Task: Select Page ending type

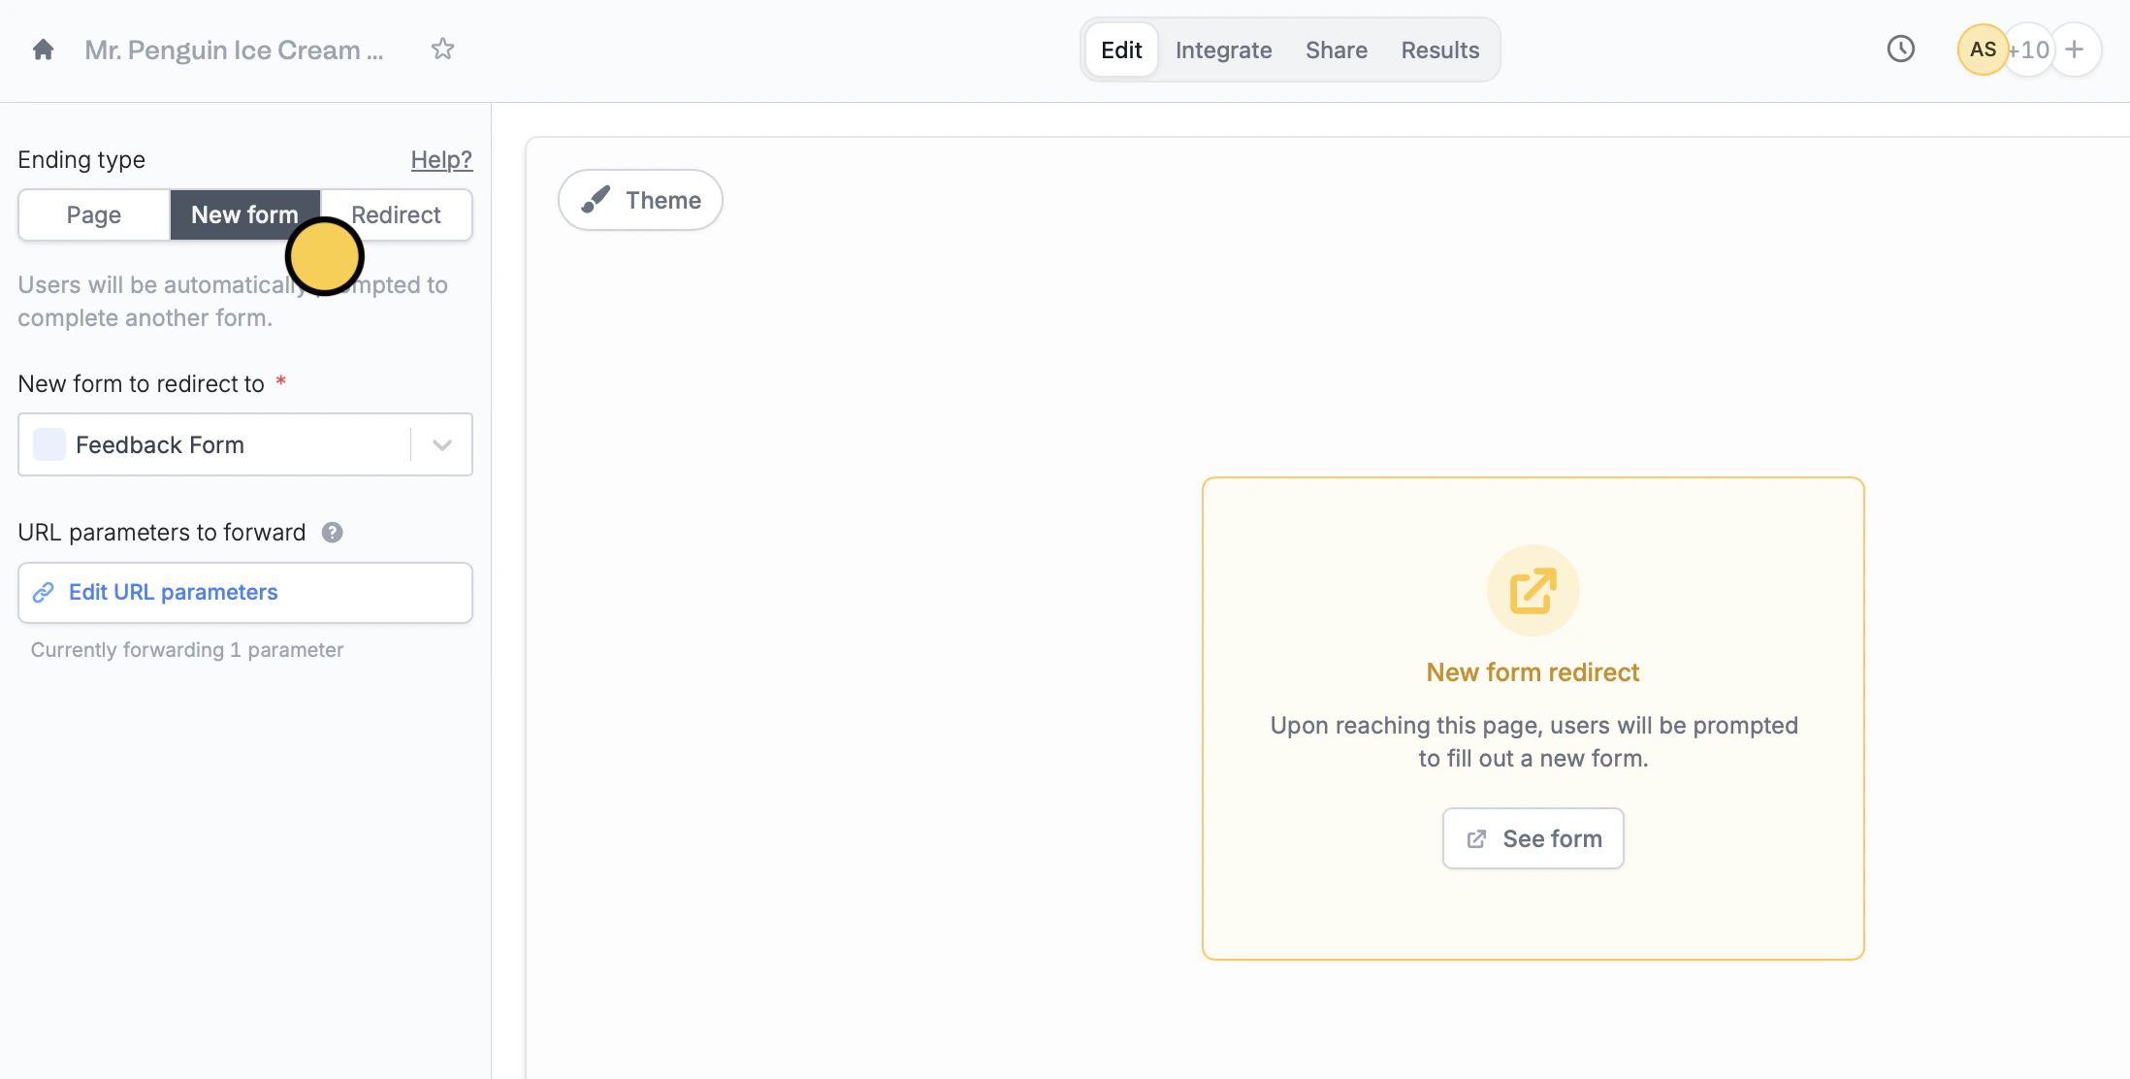Action: click(x=94, y=214)
